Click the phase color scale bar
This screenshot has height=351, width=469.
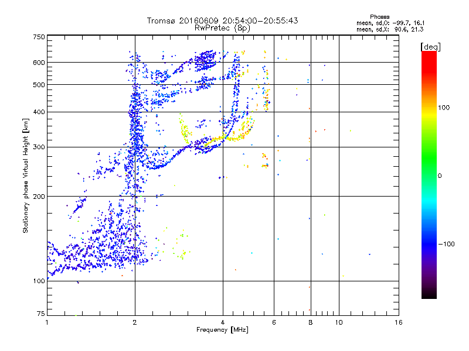coord(429,175)
